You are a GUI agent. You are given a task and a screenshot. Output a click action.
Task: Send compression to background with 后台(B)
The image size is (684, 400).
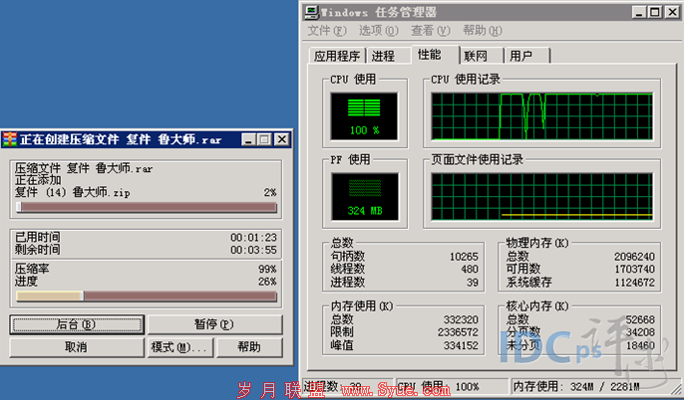(x=77, y=324)
